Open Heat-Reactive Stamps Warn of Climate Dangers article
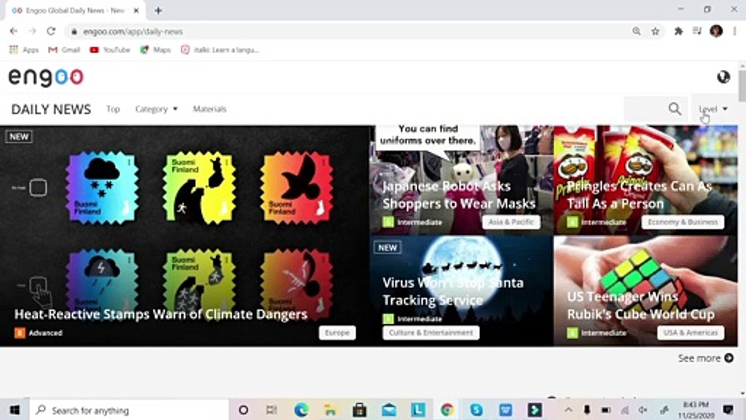Viewport: 746px width, 420px height. 161,314
